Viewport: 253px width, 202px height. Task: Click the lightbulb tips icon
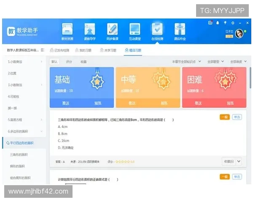225,23
